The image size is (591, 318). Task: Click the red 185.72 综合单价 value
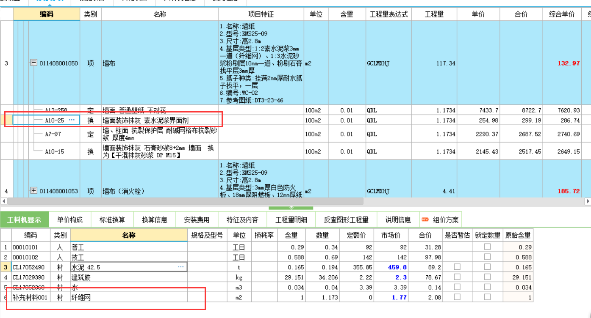click(x=569, y=191)
